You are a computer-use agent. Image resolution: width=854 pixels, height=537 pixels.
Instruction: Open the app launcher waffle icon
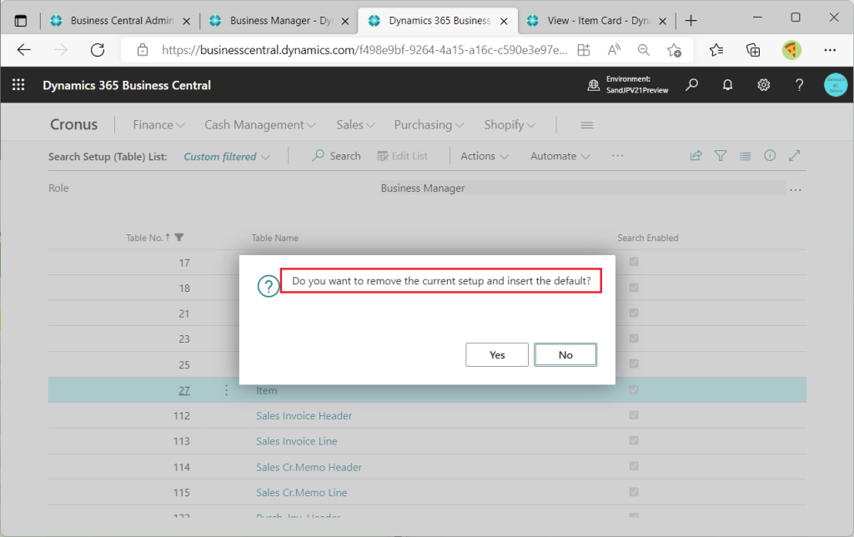(x=18, y=85)
